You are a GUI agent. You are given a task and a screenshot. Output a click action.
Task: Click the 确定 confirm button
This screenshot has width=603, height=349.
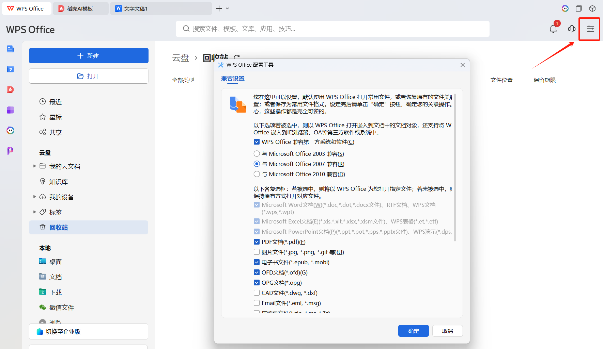413,331
